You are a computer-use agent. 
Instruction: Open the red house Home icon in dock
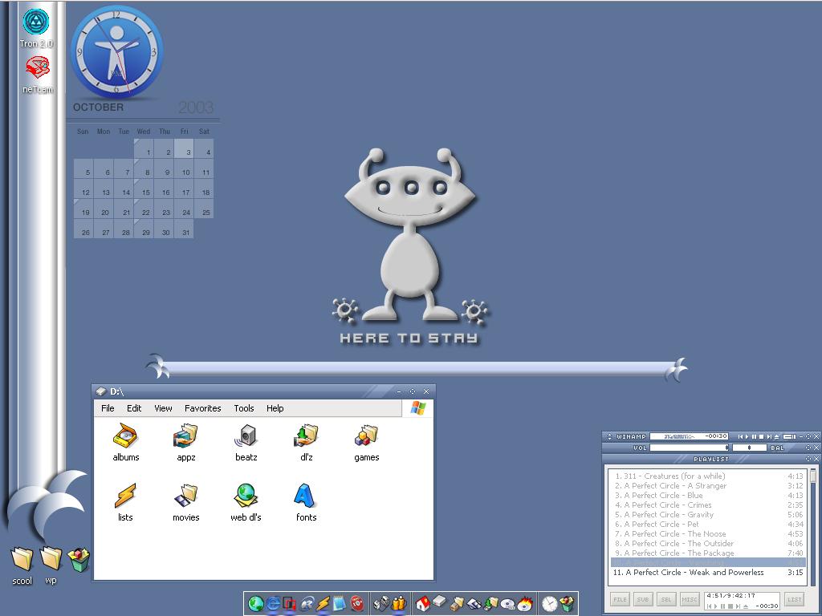click(422, 604)
